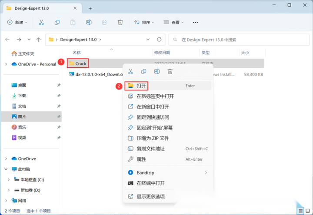This screenshot has width=313, height=215.
Task: Choose 压缩为 ZIP 文件 in context menu
Action: pyautogui.click(x=168, y=138)
